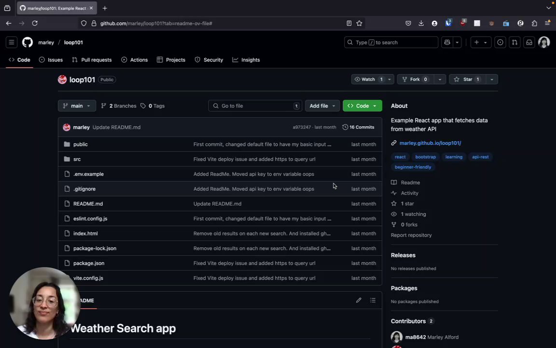Expand the Fork options caret
556x348 pixels.
point(440,79)
